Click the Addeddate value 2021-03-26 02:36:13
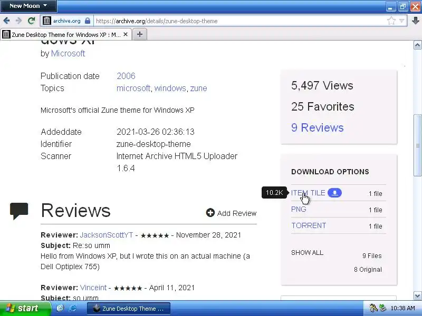Image resolution: width=422 pixels, height=316 pixels. coord(155,132)
